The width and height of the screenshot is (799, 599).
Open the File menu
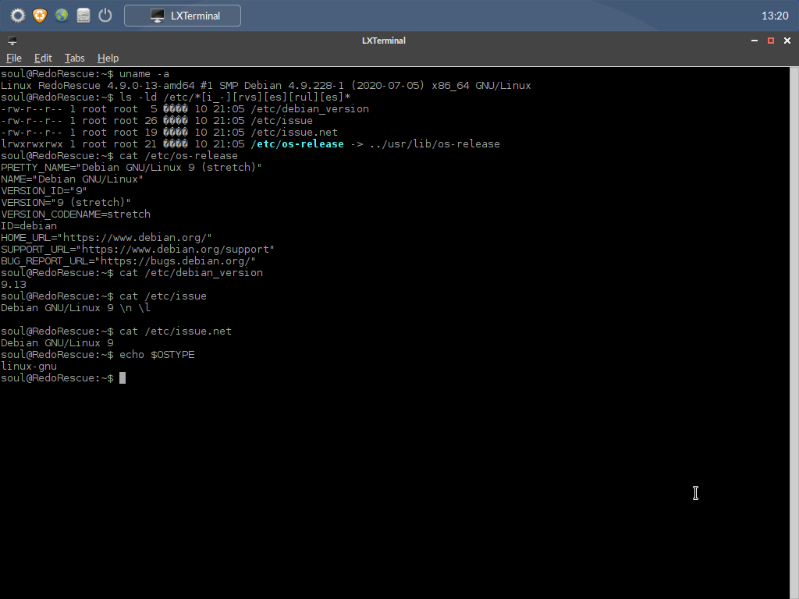(14, 58)
